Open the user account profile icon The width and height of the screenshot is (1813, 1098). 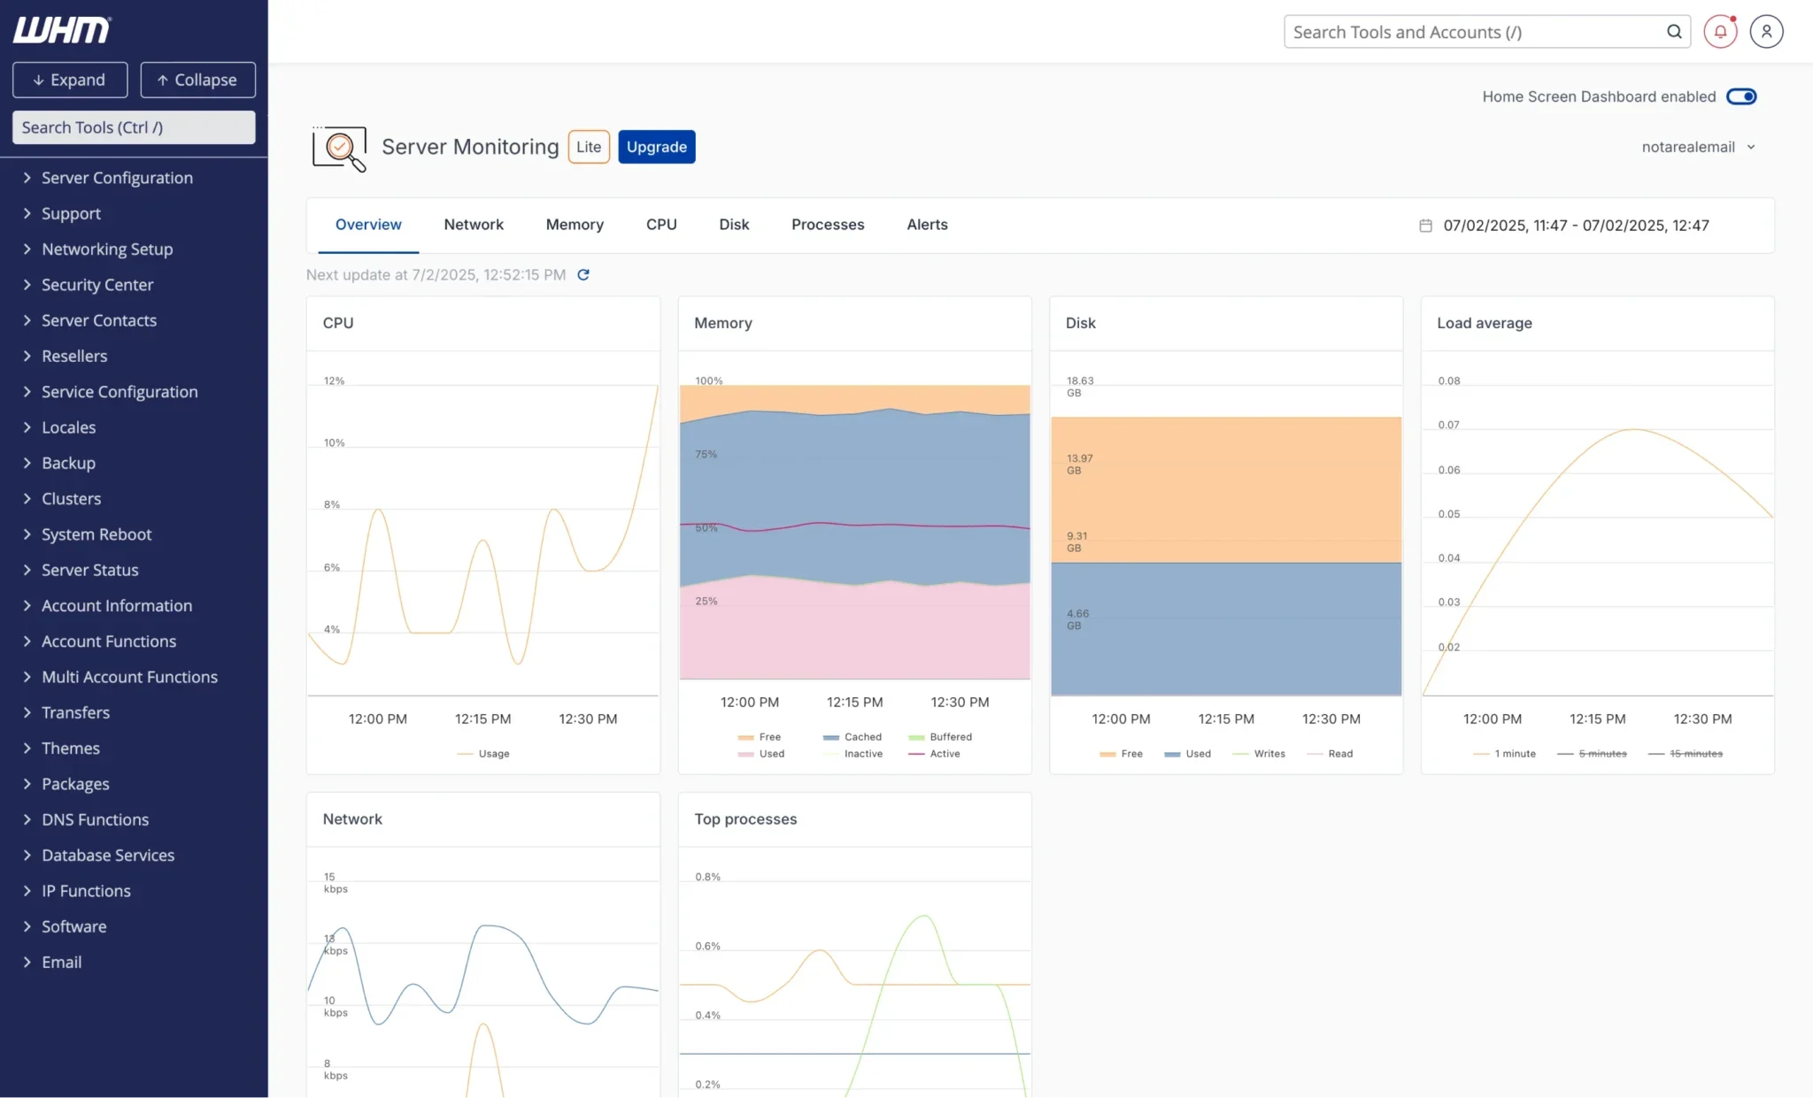1767,31
